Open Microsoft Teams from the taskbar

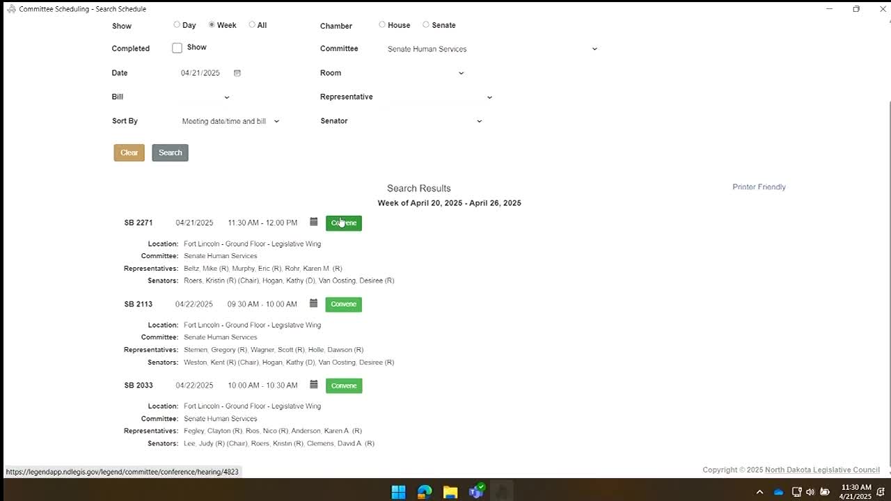click(477, 492)
